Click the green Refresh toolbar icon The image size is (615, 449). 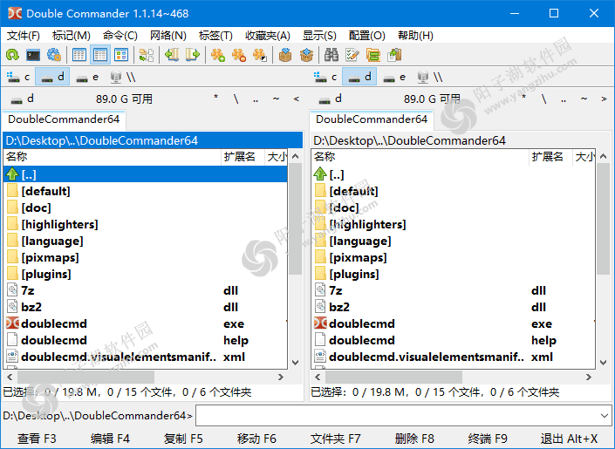point(12,55)
